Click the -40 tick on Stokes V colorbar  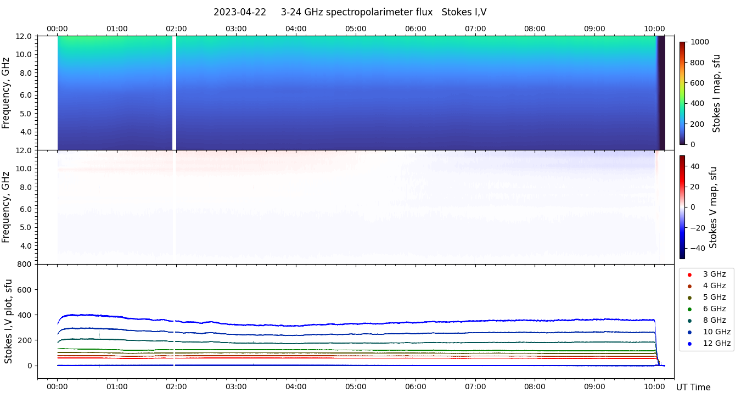(698, 248)
